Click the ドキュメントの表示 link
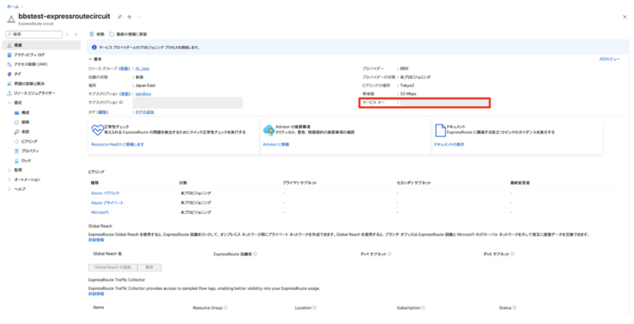Viewport: 634px width, 324px height. point(449,144)
